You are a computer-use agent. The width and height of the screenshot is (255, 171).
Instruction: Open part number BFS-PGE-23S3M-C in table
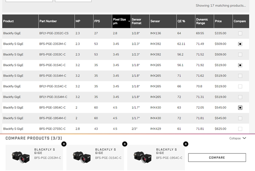(x=53, y=44)
